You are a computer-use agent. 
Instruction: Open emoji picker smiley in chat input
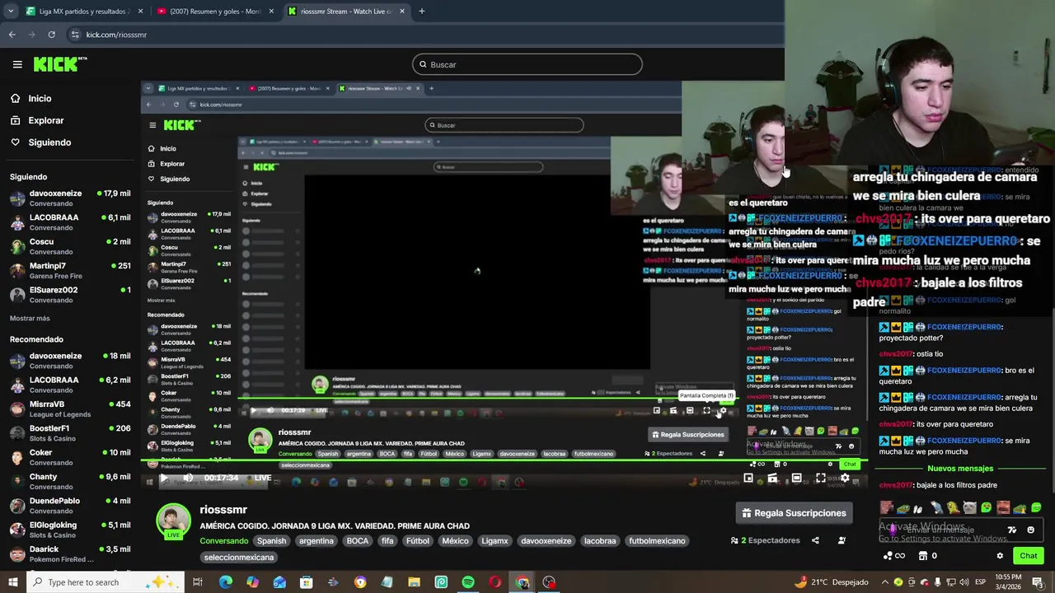pos(1030,530)
